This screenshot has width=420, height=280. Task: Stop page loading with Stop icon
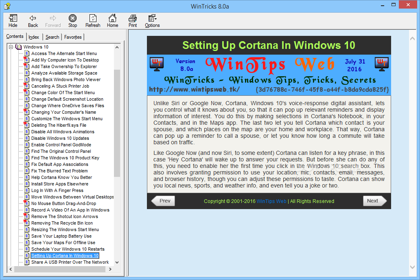click(72, 18)
